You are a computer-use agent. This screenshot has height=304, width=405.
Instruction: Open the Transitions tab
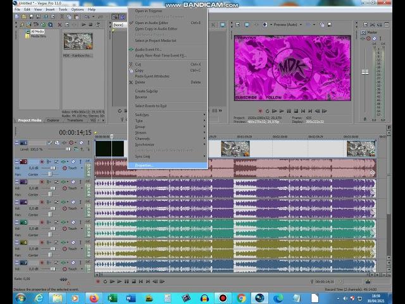(x=75, y=120)
